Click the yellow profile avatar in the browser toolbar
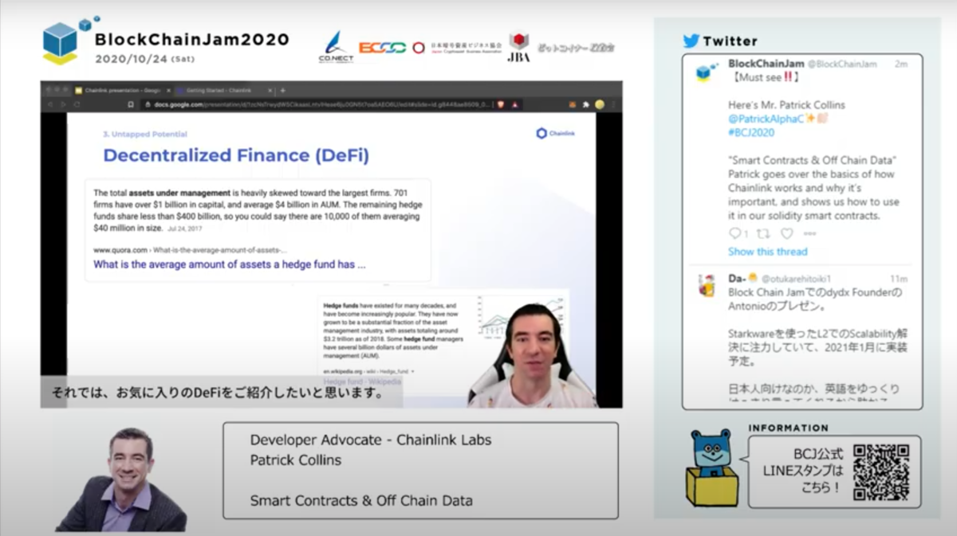 click(x=600, y=104)
